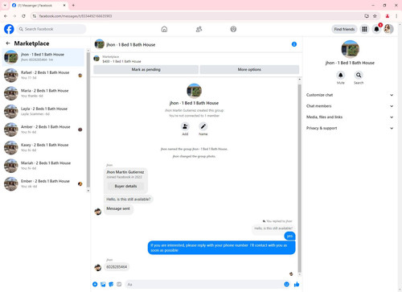
Task: Open the notifications bell
Action: 376,29
